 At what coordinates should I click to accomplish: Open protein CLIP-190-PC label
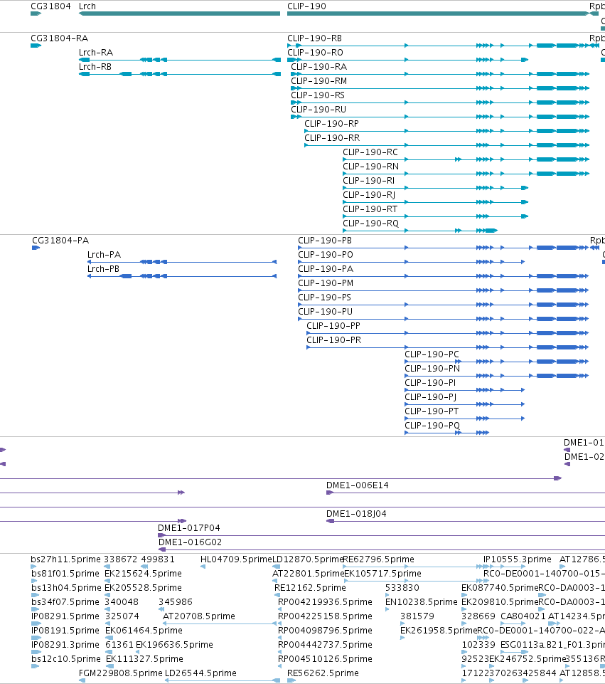[432, 354]
